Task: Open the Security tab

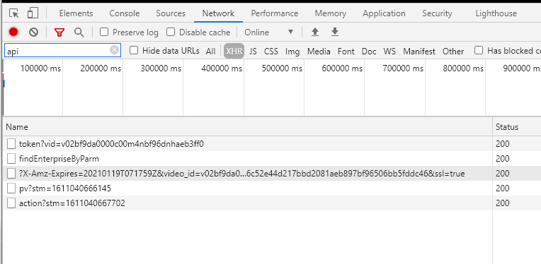Action: click(437, 13)
